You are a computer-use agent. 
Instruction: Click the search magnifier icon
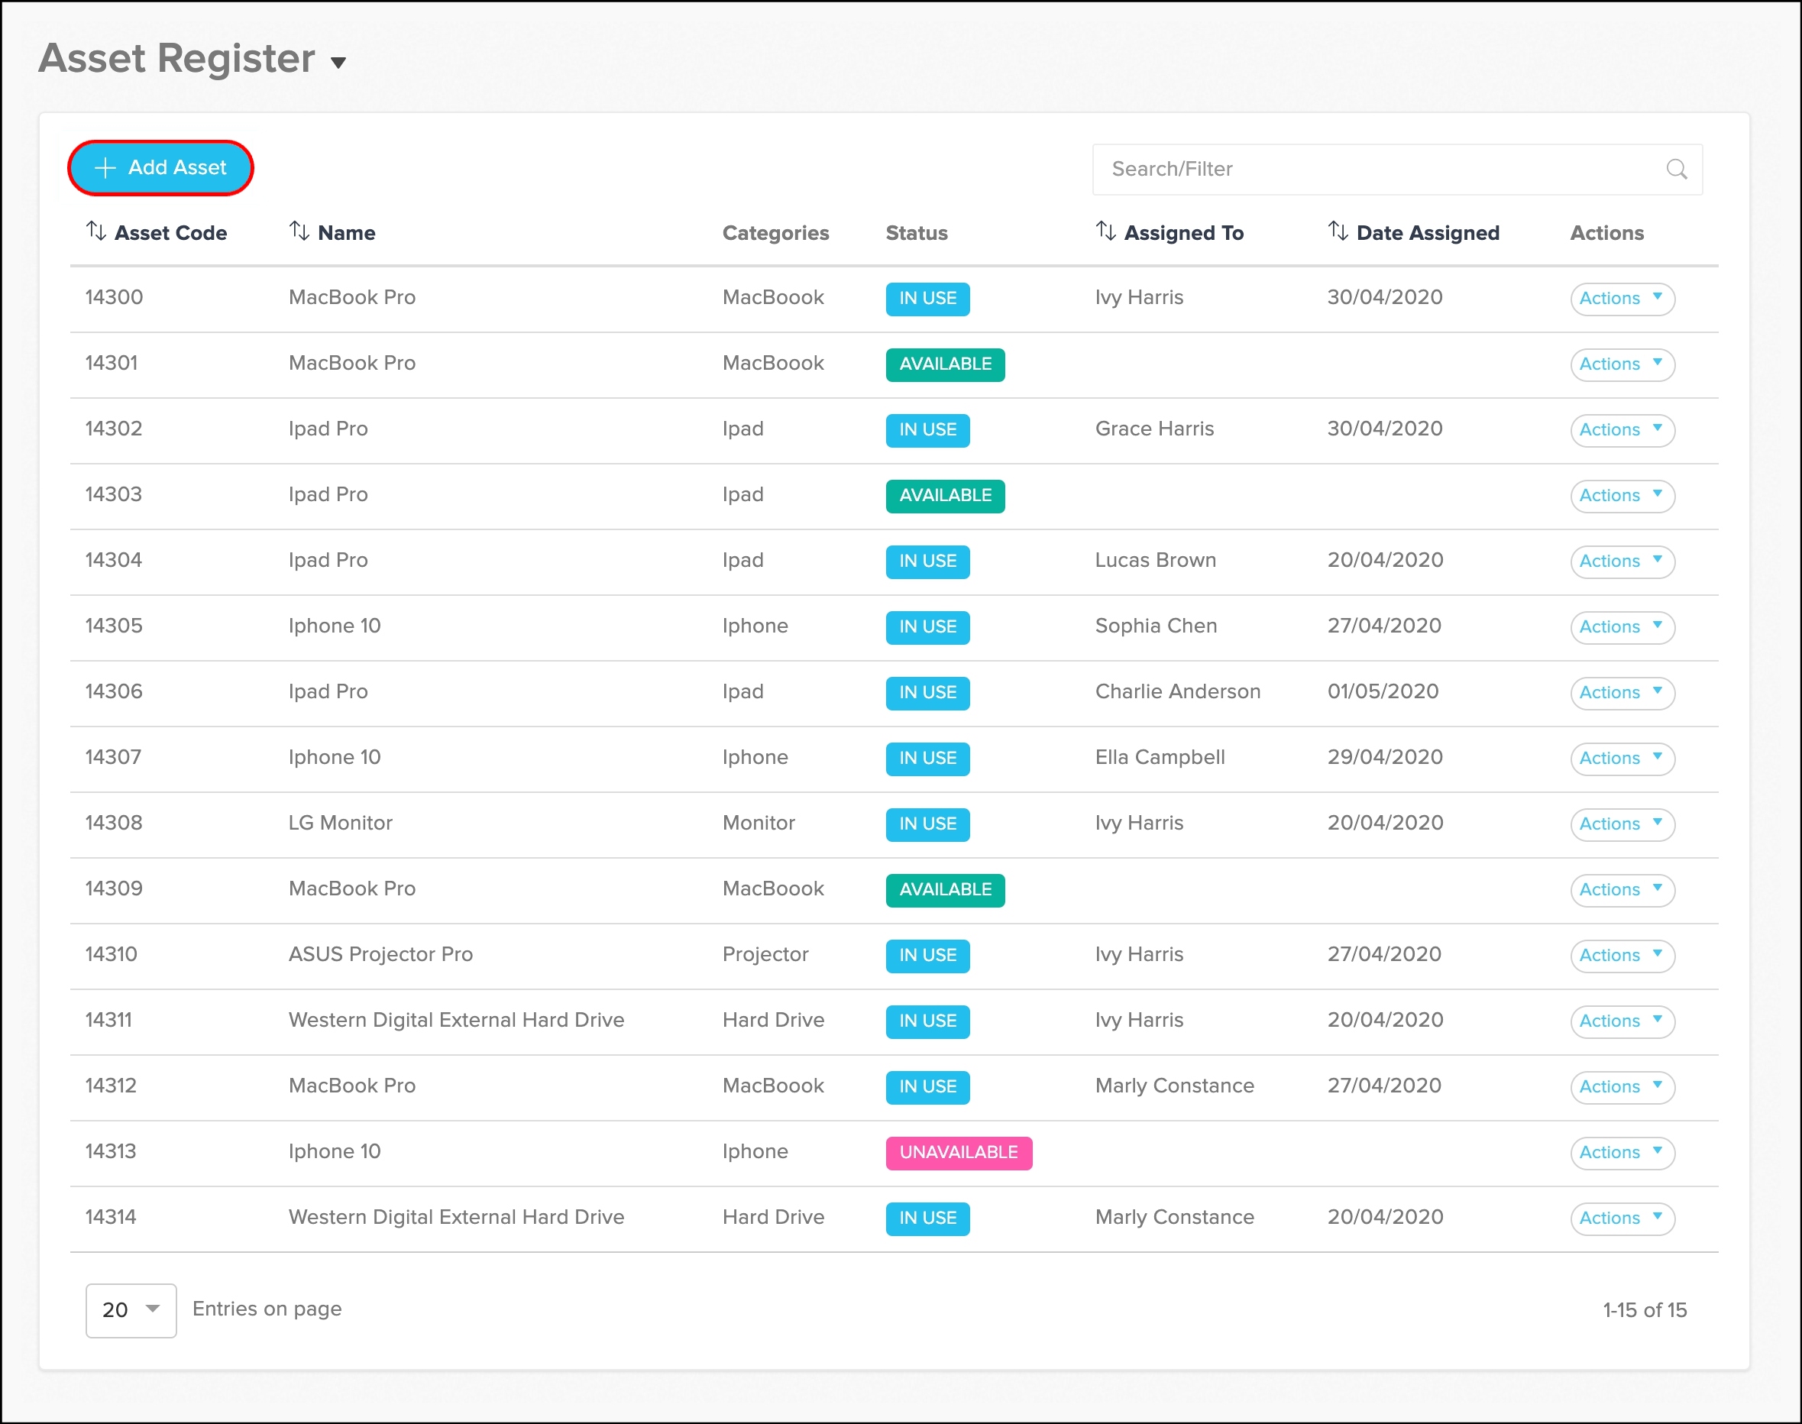click(1676, 170)
